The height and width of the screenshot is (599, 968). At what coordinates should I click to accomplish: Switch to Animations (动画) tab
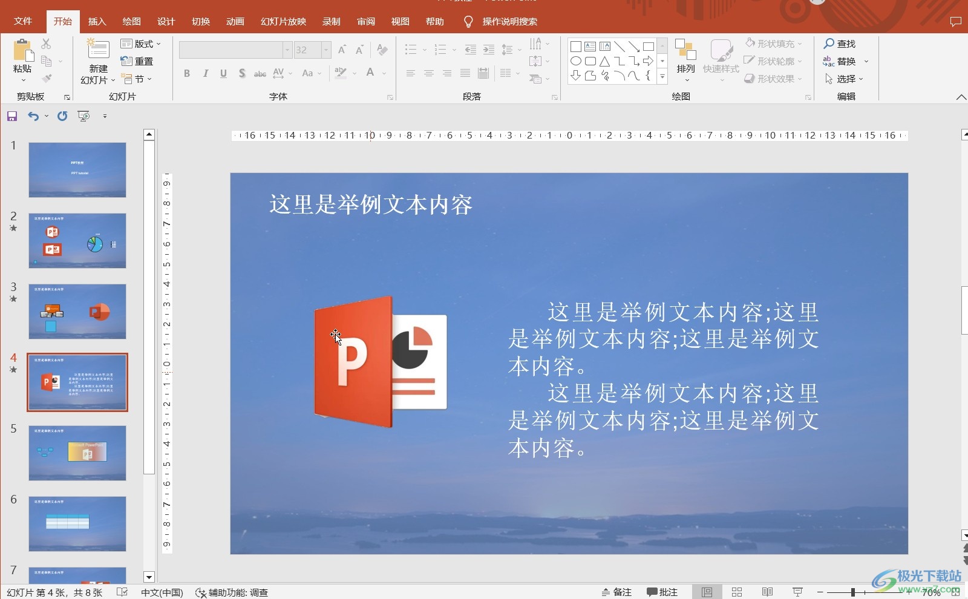pyautogui.click(x=235, y=21)
